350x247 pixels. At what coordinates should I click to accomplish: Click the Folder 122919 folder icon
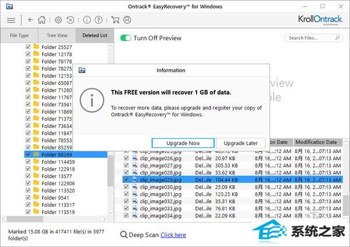point(36,168)
